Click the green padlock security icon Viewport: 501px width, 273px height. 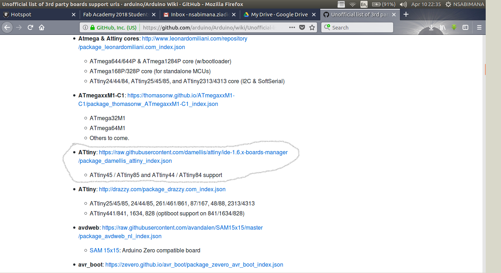pos(93,27)
